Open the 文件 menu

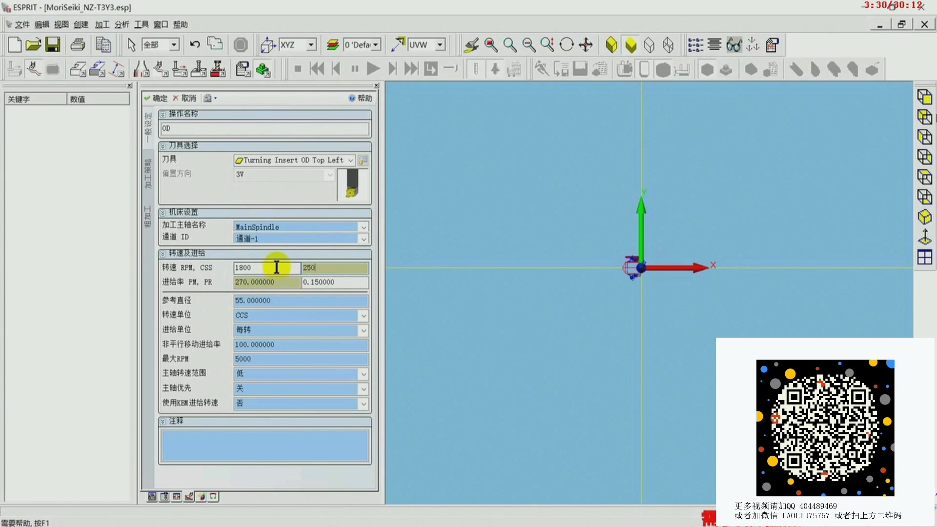(x=22, y=24)
